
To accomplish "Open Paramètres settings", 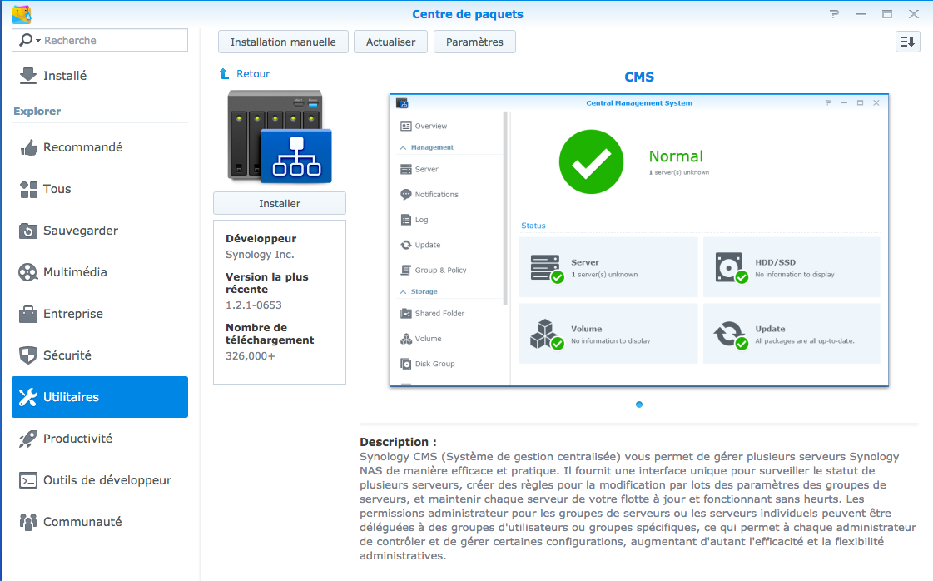I will (x=475, y=42).
